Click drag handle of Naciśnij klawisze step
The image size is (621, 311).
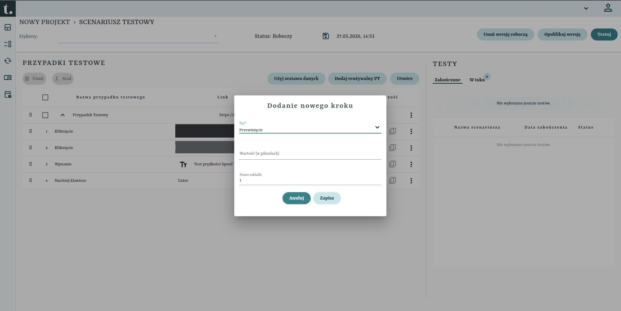tap(30, 180)
